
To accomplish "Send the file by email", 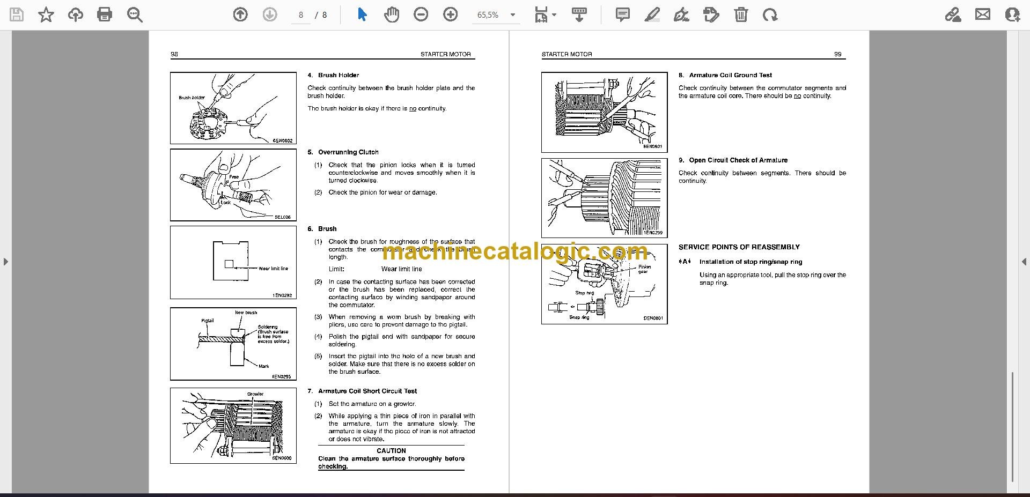I will (x=983, y=15).
